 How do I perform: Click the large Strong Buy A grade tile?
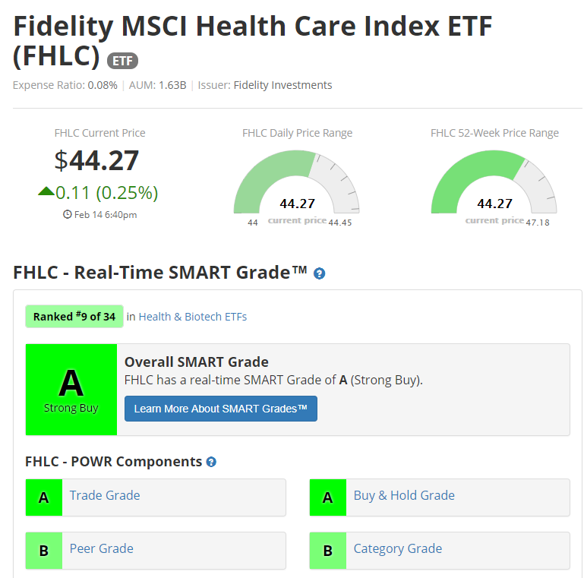(x=71, y=390)
